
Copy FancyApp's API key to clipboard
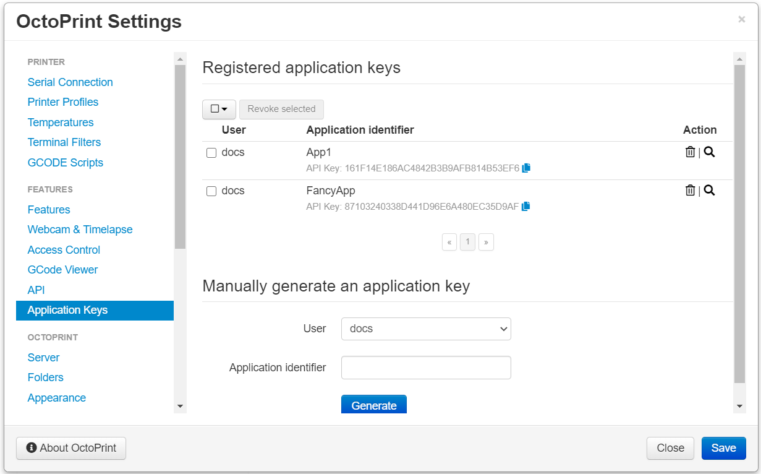tap(526, 206)
